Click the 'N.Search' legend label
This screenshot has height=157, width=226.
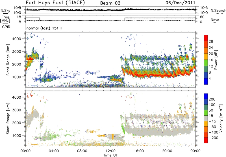(x=218, y=10)
